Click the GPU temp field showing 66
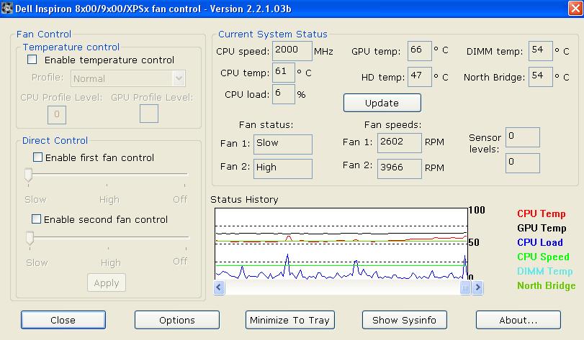The height and width of the screenshot is (340, 584). click(x=420, y=51)
